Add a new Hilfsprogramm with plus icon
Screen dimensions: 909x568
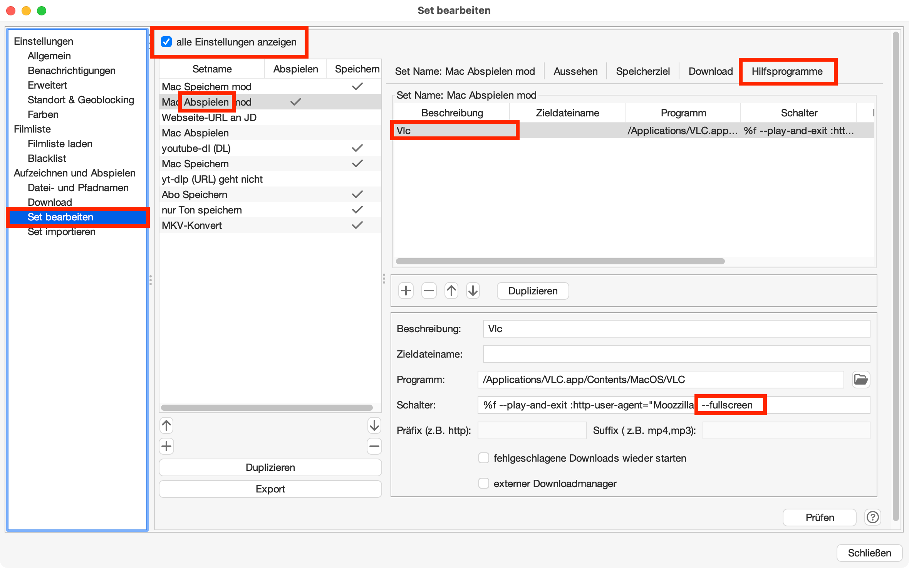(x=406, y=291)
